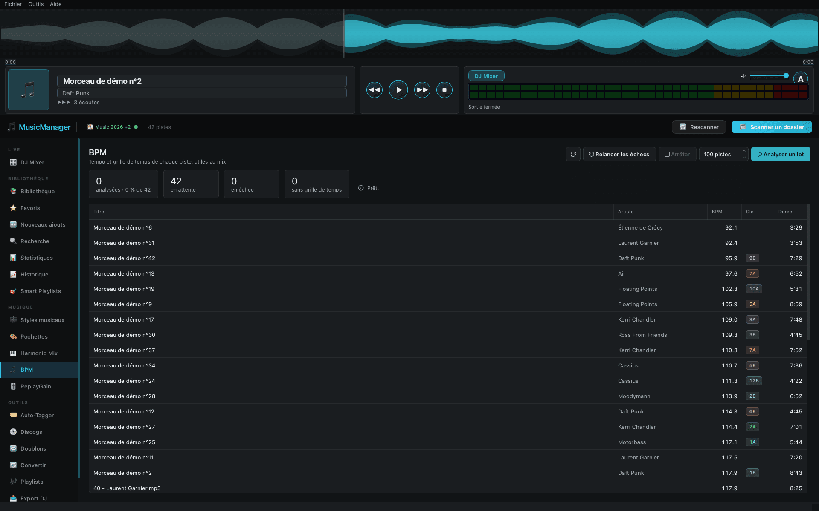Decrease the 100 pistes stepper value
The image size is (819, 511).
744,158
